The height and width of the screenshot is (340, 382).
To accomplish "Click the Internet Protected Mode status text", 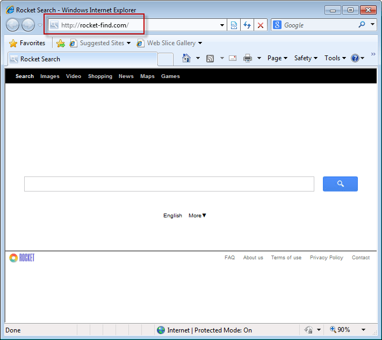I will (x=210, y=330).
